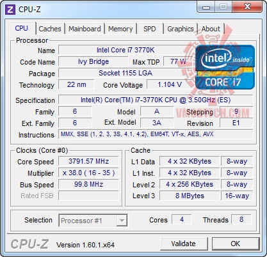The image size is (267, 257).
Task: Click the Core Voltage value box
Action: [x=168, y=84]
